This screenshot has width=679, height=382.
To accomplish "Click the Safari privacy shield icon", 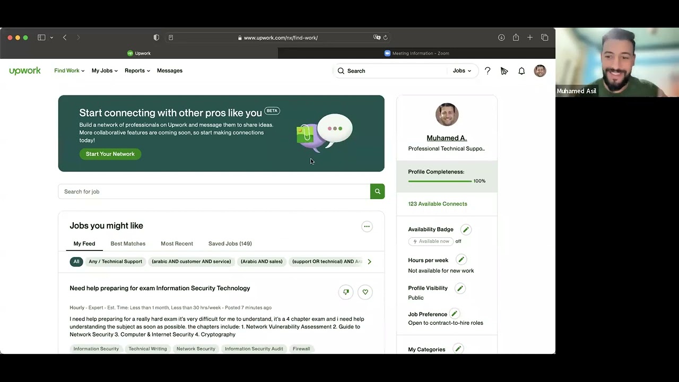I will tap(156, 38).
